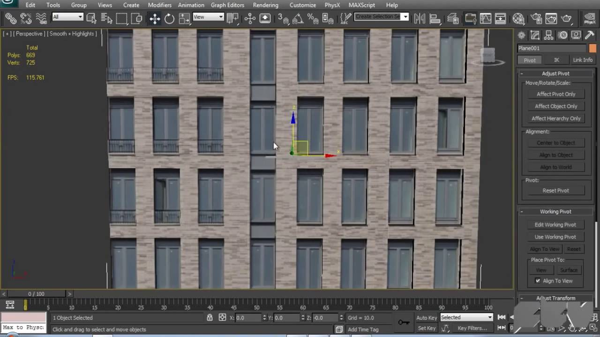The width and height of the screenshot is (600, 337).
Task: Activate the Select and Rotate tool
Action: [x=169, y=18]
